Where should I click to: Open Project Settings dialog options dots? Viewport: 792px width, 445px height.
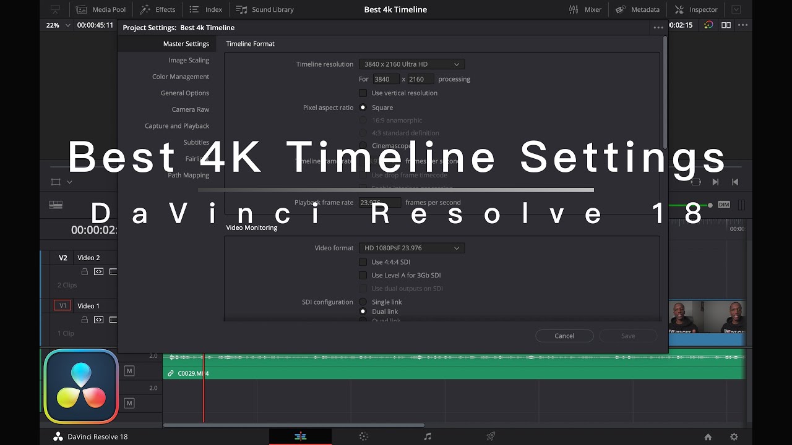click(x=658, y=28)
